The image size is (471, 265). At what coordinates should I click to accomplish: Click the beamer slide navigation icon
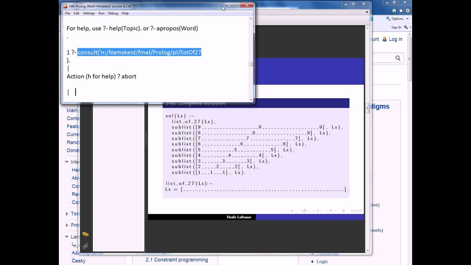(x=292, y=211)
